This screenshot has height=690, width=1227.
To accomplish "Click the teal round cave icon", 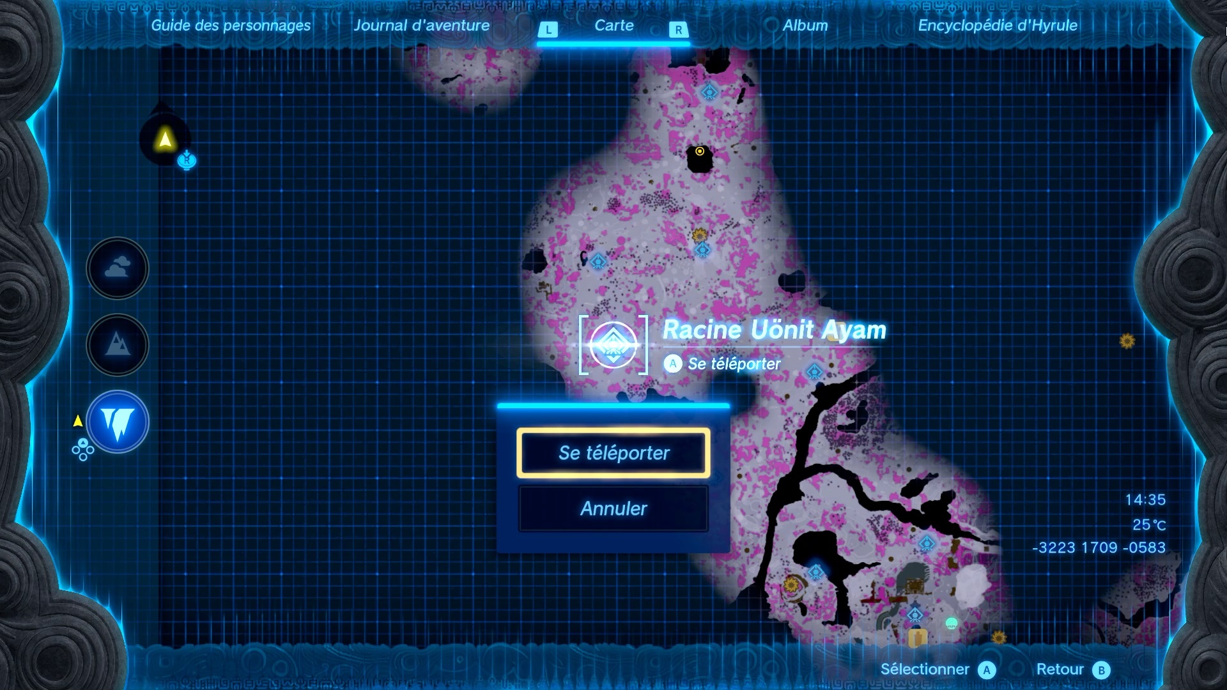I will 952,623.
